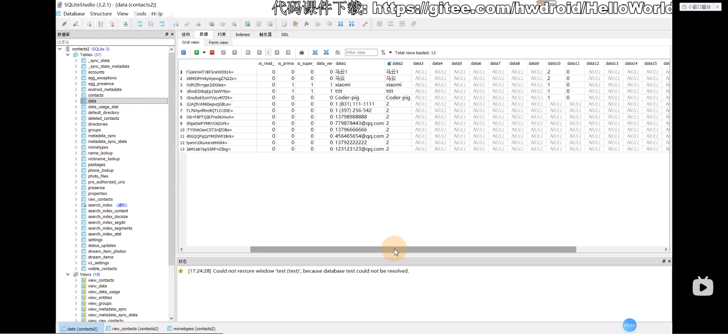Collapse the contacts2 database node
The height and width of the screenshot is (334, 728).
point(60,49)
